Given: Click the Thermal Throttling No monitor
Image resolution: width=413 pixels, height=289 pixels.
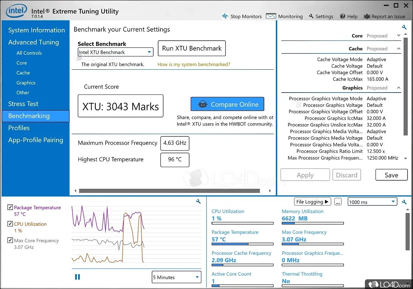Looking at the screenshot, I should [x=313, y=279].
